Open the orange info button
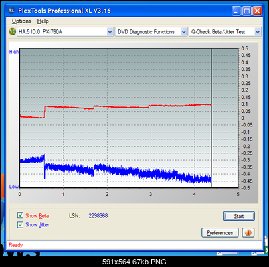 [x=248, y=233]
